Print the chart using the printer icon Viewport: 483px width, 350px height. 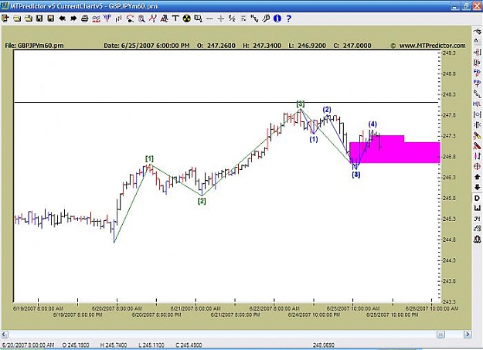85,19
